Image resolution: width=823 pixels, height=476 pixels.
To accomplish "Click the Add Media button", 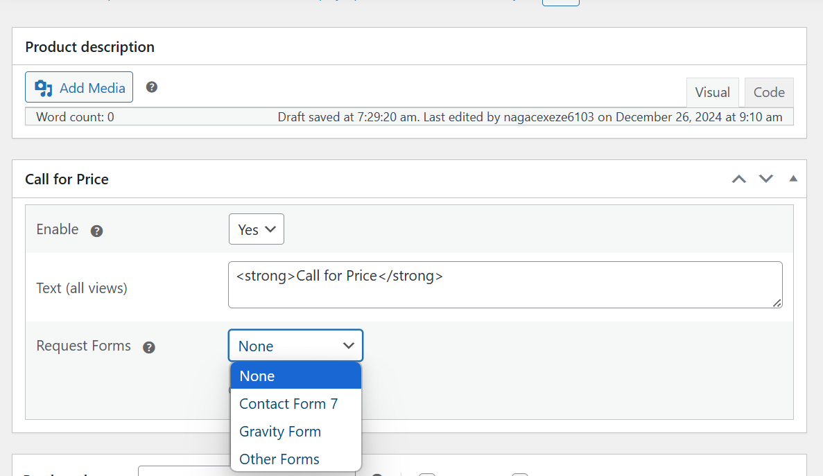I will [x=78, y=87].
